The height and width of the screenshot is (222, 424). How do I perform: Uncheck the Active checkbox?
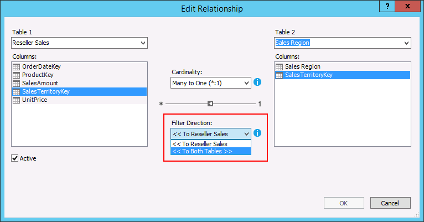(15, 158)
